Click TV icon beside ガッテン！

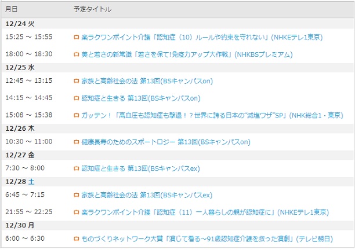click(x=77, y=116)
